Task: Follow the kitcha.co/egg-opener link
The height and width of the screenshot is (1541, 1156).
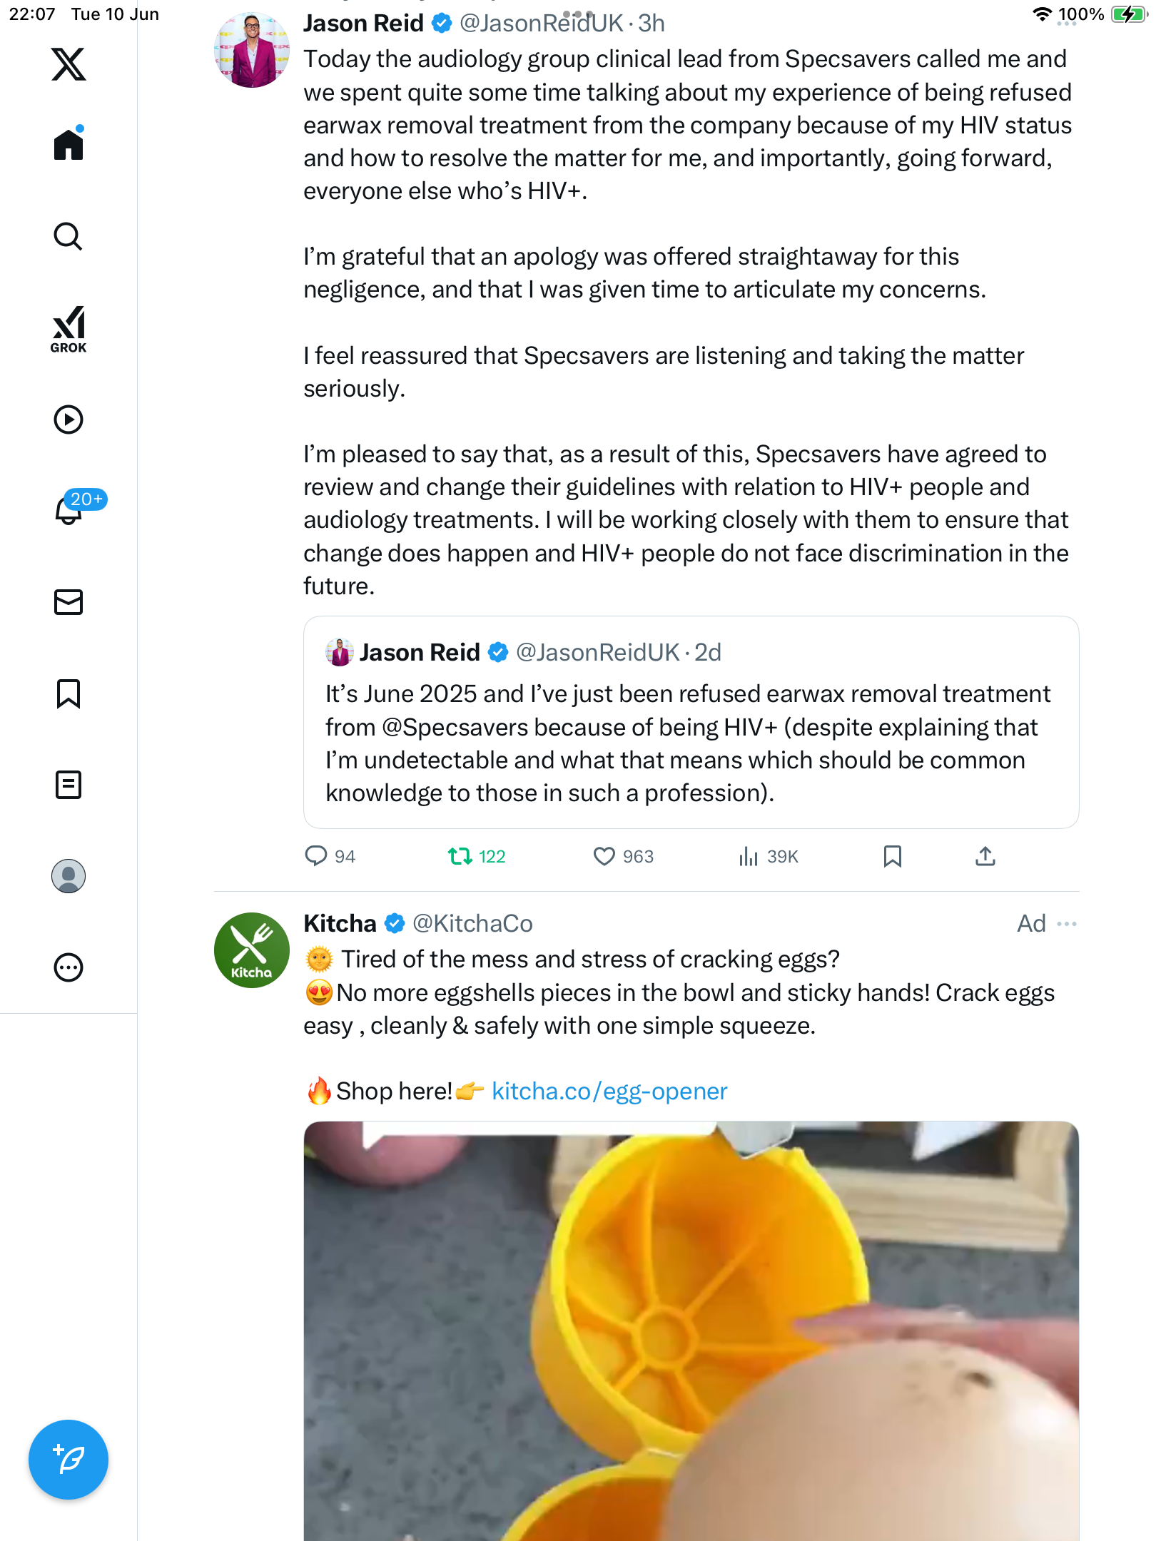Action: click(x=609, y=1091)
